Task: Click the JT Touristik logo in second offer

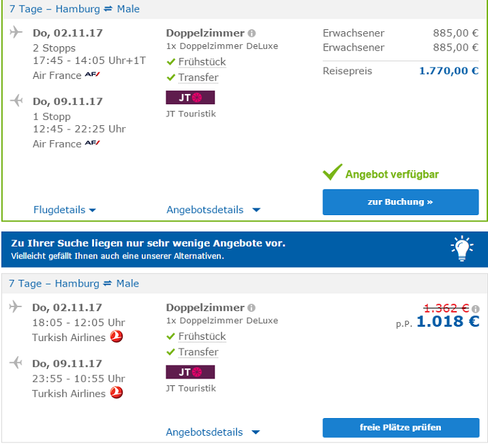Action: 190,372
